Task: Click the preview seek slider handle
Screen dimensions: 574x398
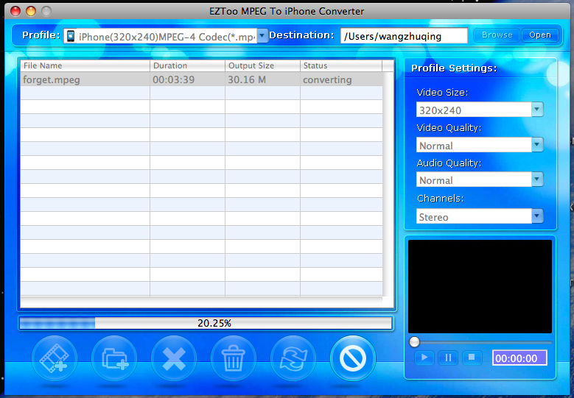Action: [x=414, y=342]
